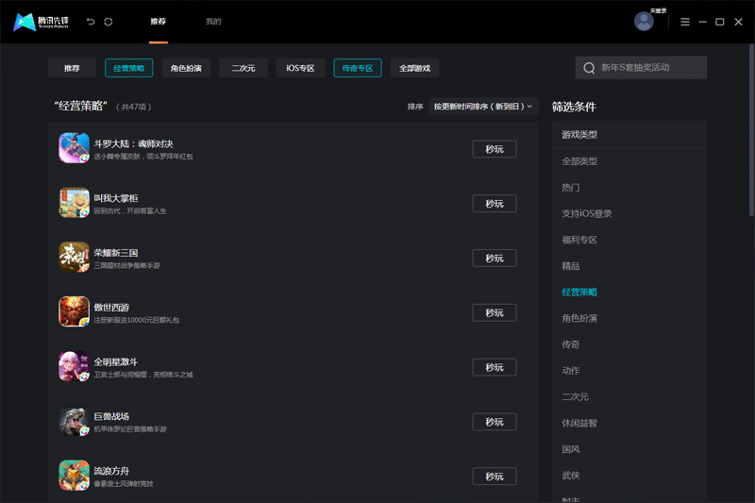Open 全明星激斗 game icon
This screenshot has height=503, width=755.
[75, 366]
